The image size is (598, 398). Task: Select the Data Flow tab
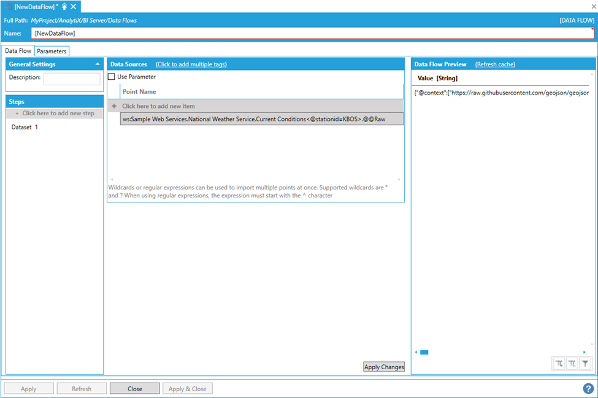(18, 51)
